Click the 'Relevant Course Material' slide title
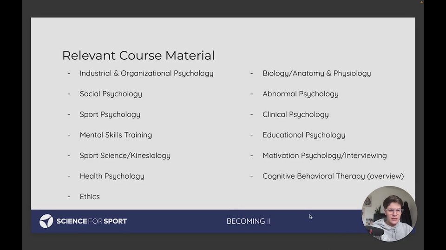 [x=138, y=55]
